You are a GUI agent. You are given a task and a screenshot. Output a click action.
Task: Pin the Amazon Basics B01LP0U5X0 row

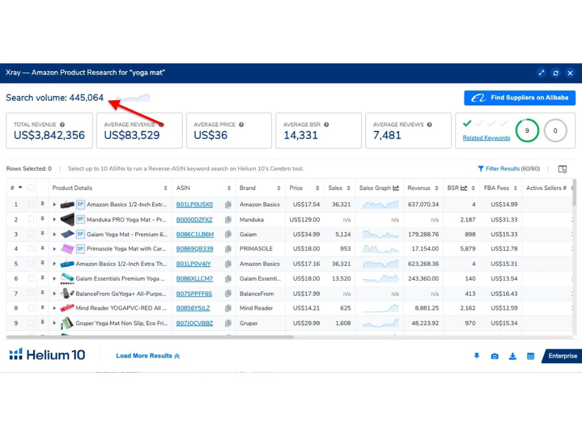[x=42, y=204]
